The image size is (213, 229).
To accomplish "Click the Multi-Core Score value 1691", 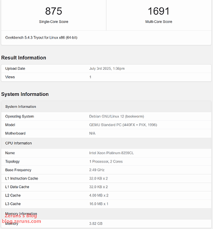I will click(x=159, y=11).
